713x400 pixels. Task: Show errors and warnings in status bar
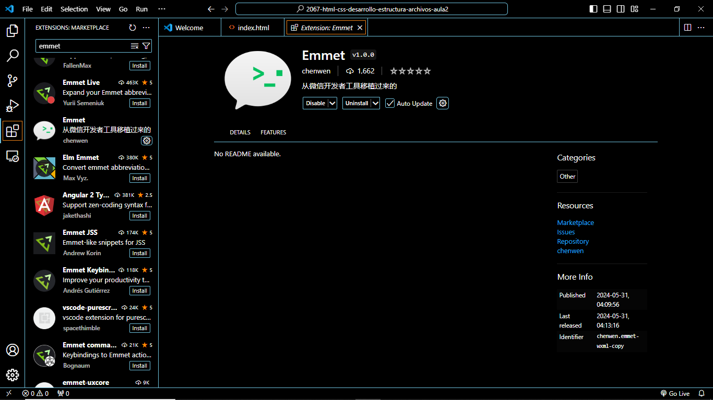35,394
